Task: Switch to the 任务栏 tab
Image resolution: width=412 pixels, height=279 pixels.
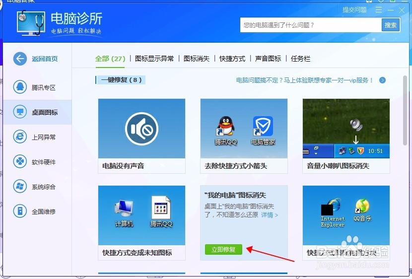Action: click(300, 59)
